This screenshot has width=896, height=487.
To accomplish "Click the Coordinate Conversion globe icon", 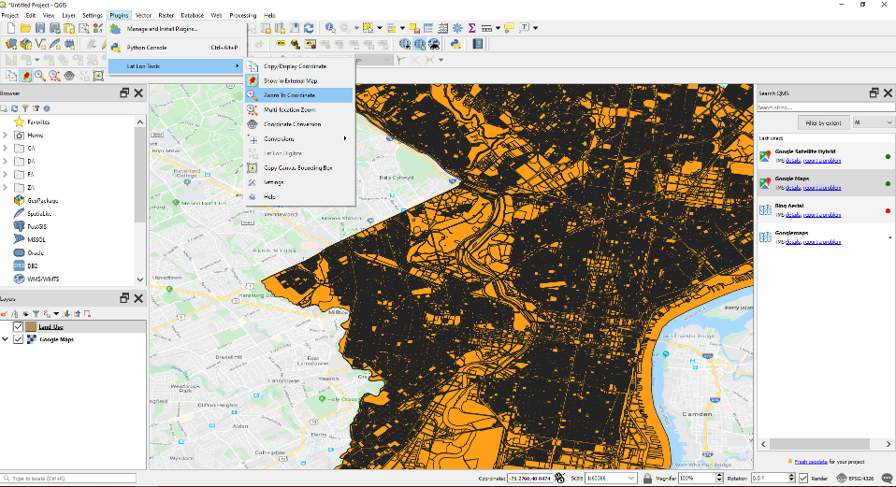I will pos(253,124).
